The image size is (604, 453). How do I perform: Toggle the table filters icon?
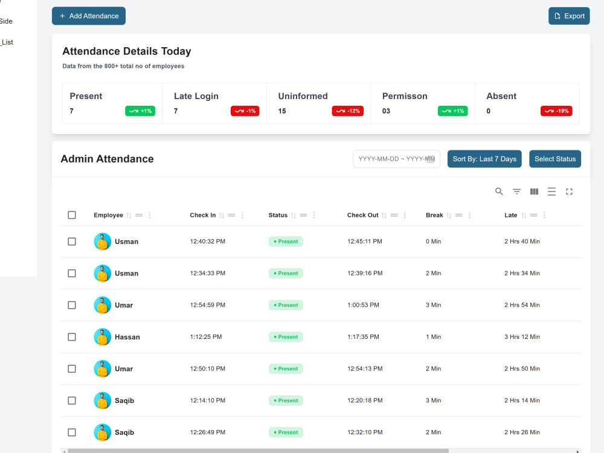516,191
